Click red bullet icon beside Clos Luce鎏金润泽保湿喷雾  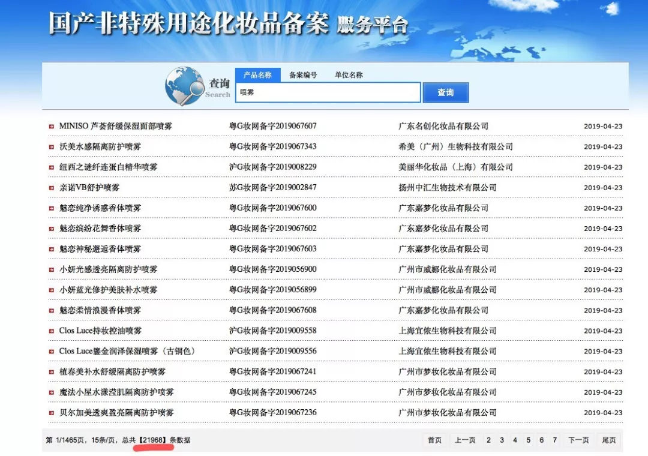tap(51, 352)
